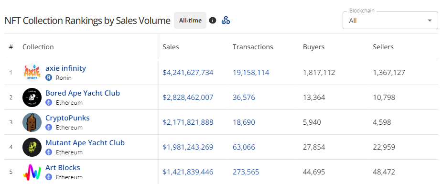This screenshot has width=442, height=184.
Task: Click buyers value 5,940
Action: pyautogui.click(x=312, y=122)
